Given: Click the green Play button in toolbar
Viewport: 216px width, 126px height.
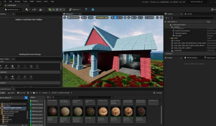Looking at the screenshot, I should [x=50, y=10].
